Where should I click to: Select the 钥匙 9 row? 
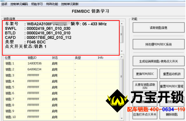[61, 111]
